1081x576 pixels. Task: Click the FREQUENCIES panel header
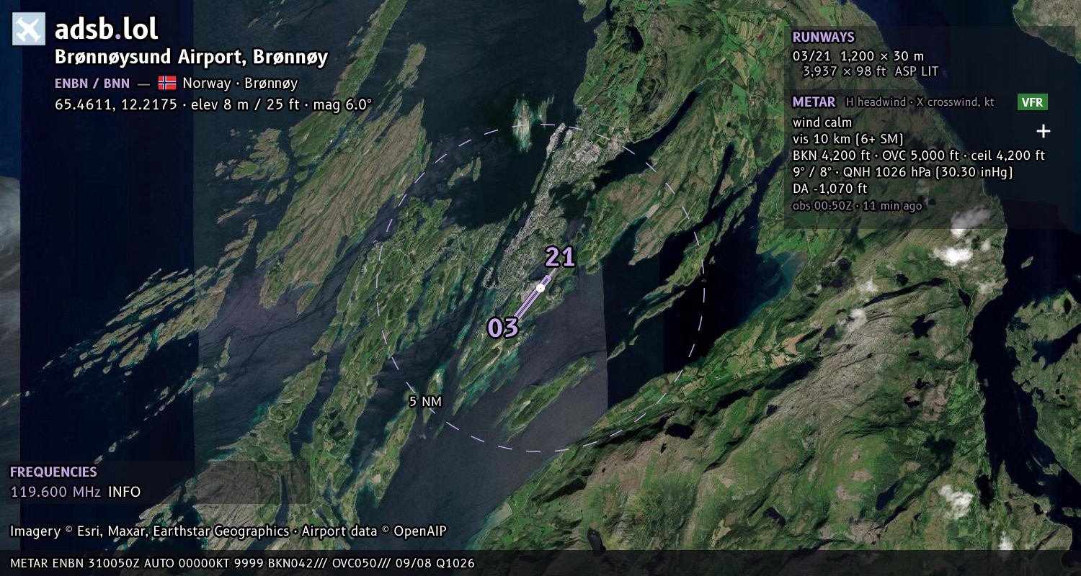[x=53, y=472]
